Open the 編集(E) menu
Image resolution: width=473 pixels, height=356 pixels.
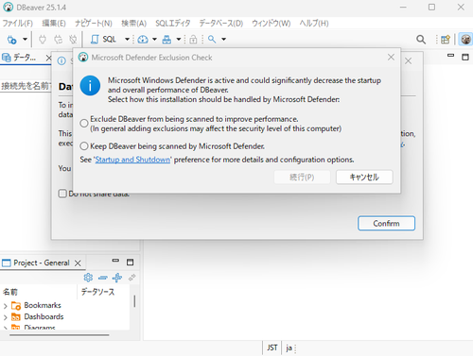54,24
